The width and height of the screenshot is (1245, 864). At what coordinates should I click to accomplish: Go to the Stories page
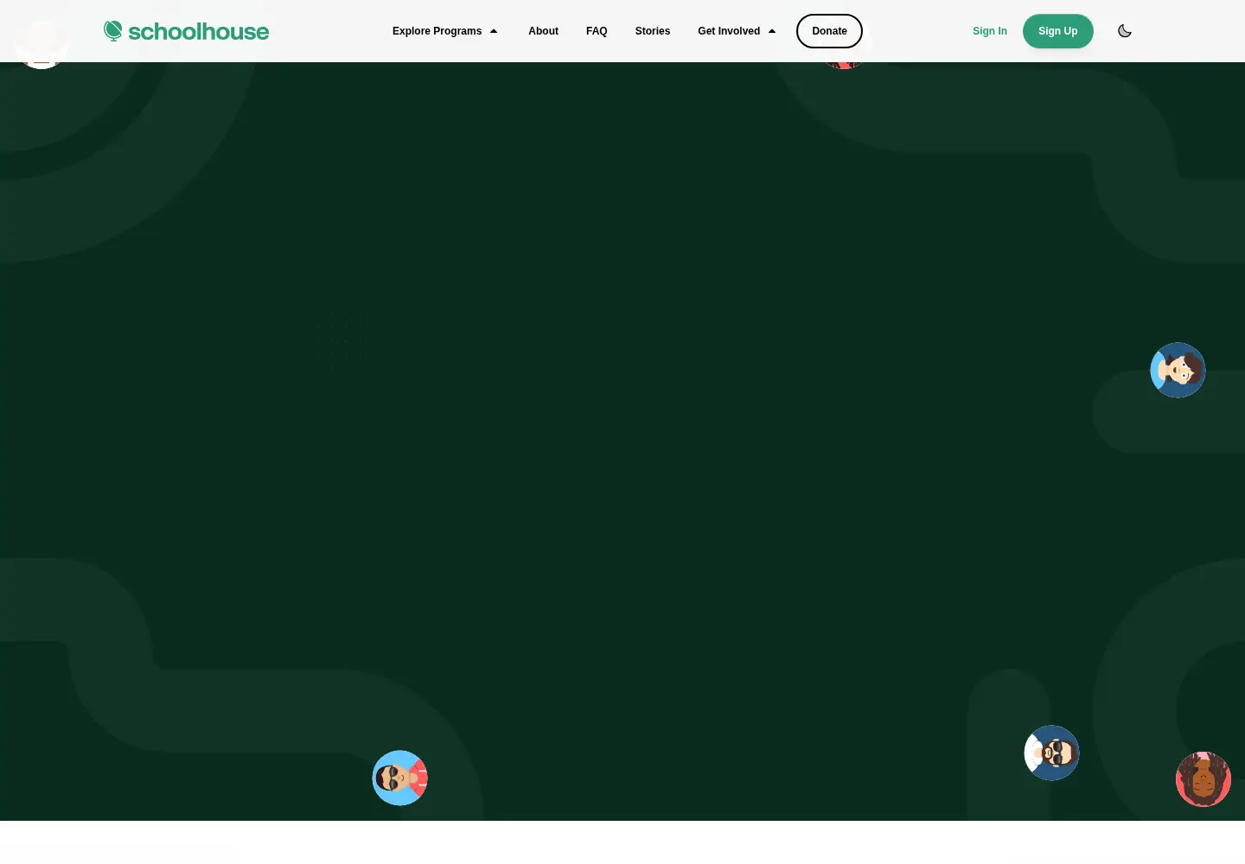click(653, 31)
